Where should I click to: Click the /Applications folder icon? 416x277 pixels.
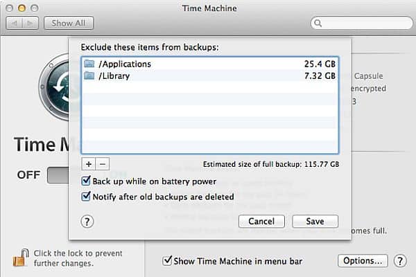point(89,64)
